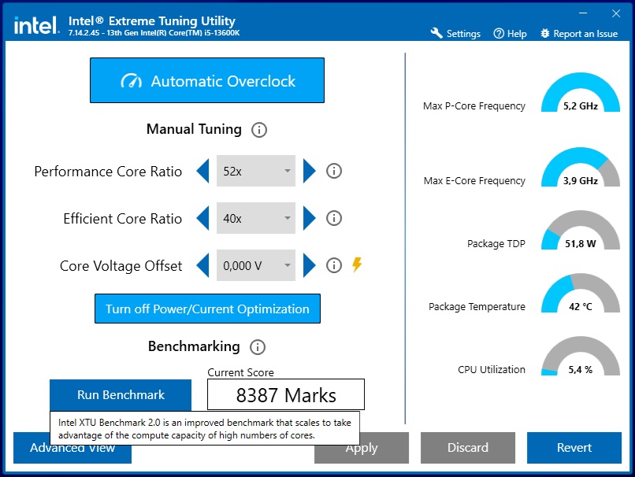
Task: Decrease Core Voltage Offset with left arrow
Action: coord(203,265)
